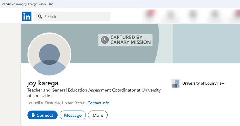
Task: Expand the More options button
Action: point(98,115)
